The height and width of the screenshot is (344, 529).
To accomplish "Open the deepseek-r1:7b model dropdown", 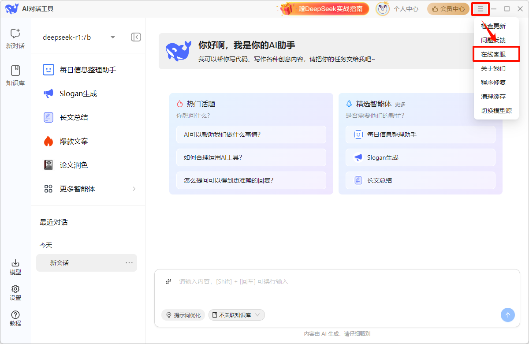I will pyautogui.click(x=78, y=37).
